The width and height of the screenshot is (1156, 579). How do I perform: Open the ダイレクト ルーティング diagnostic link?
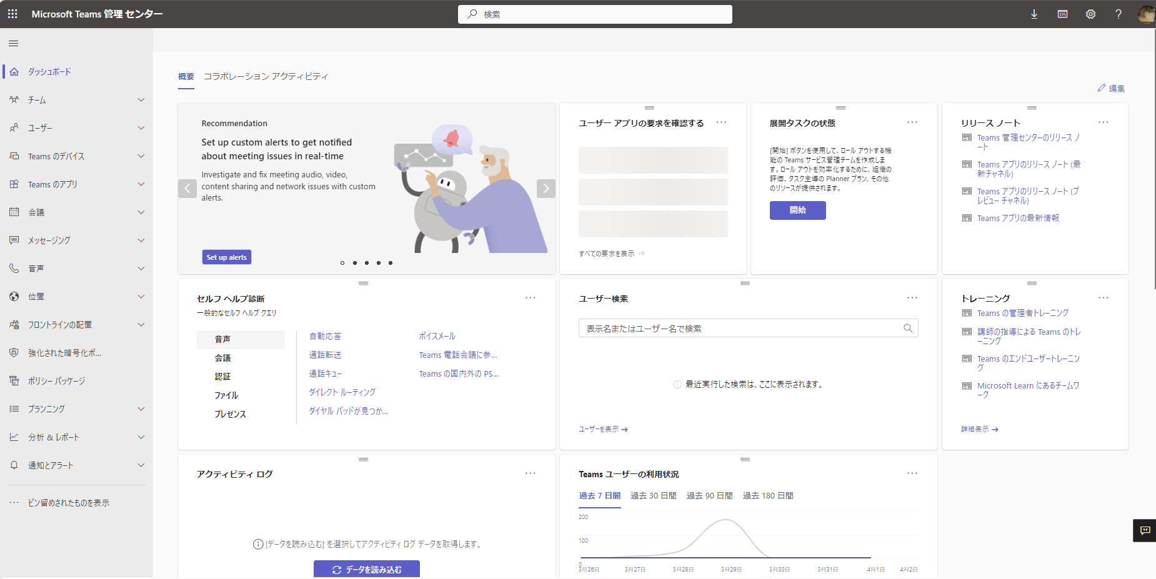(342, 392)
